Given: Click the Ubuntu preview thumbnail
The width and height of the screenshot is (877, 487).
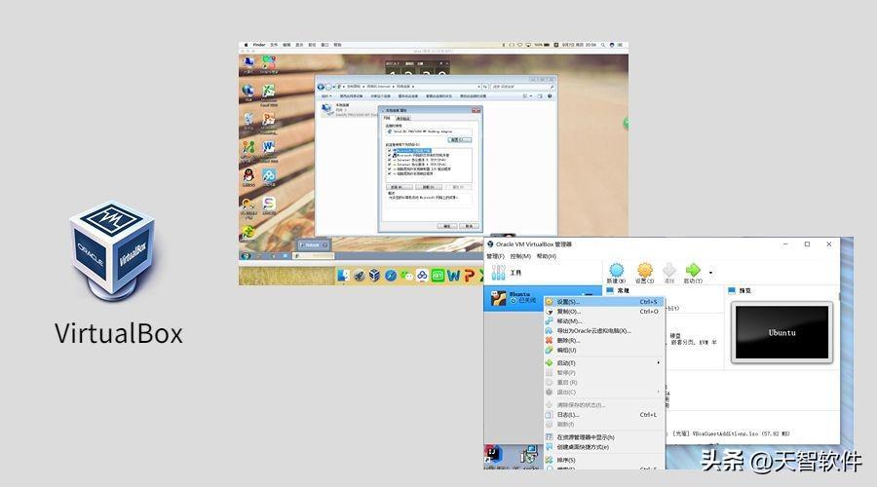Looking at the screenshot, I should coord(782,333).
